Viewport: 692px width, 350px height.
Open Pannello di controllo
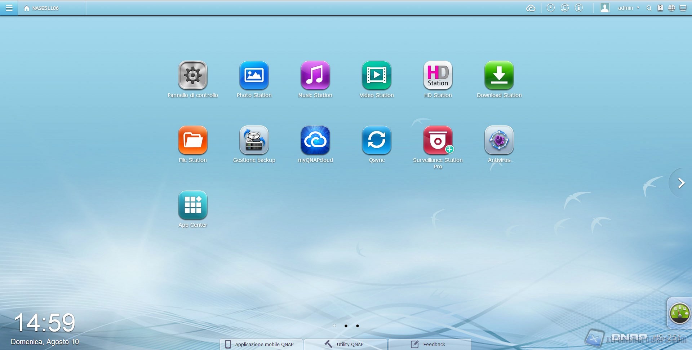pos(192,76)
